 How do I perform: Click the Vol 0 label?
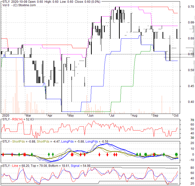pyautogui.click(x=6, y=5)
